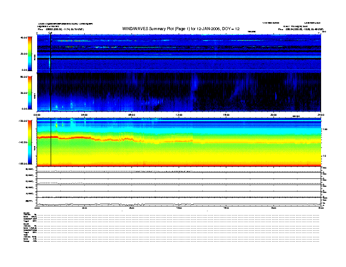
Task: Click the RAD2 header in the status table
Action: pos(27,213)
